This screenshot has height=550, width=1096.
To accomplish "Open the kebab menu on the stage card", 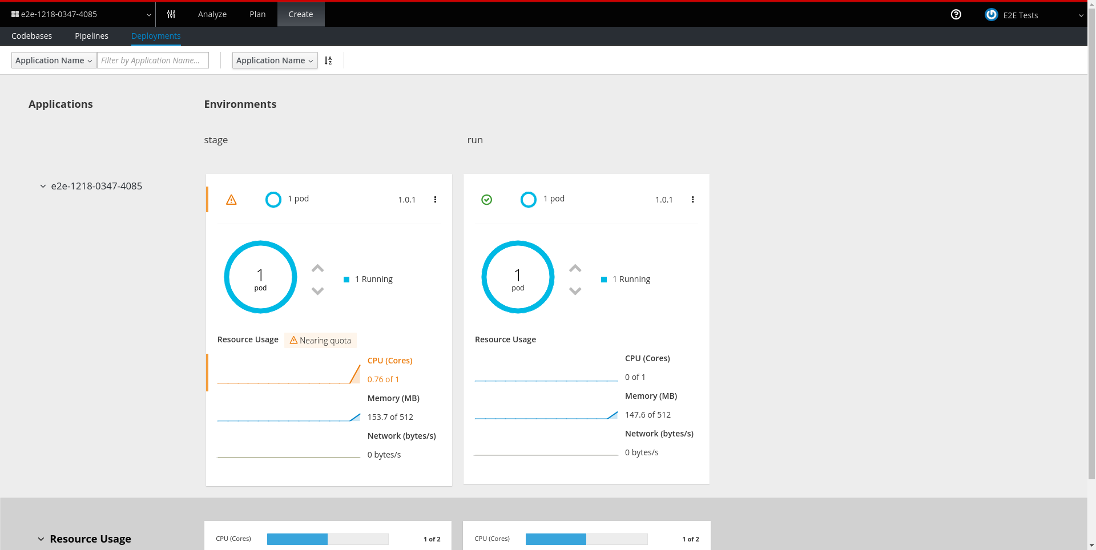I will [436, 200].
